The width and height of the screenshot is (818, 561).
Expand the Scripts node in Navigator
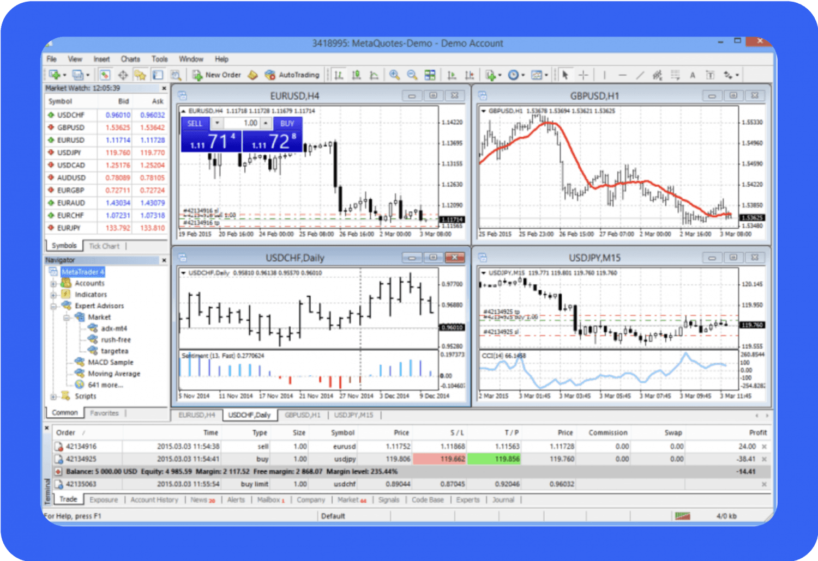[53, 397]
